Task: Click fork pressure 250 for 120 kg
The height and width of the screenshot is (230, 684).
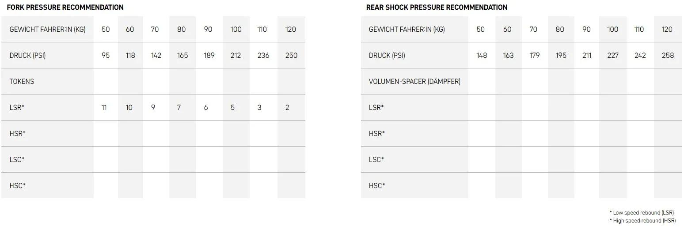Action: point(291,55)
